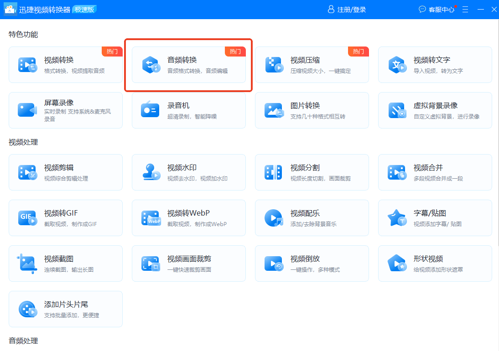Select 视频合并 to merge clips

pyautogui.click(x=435, y=172)
